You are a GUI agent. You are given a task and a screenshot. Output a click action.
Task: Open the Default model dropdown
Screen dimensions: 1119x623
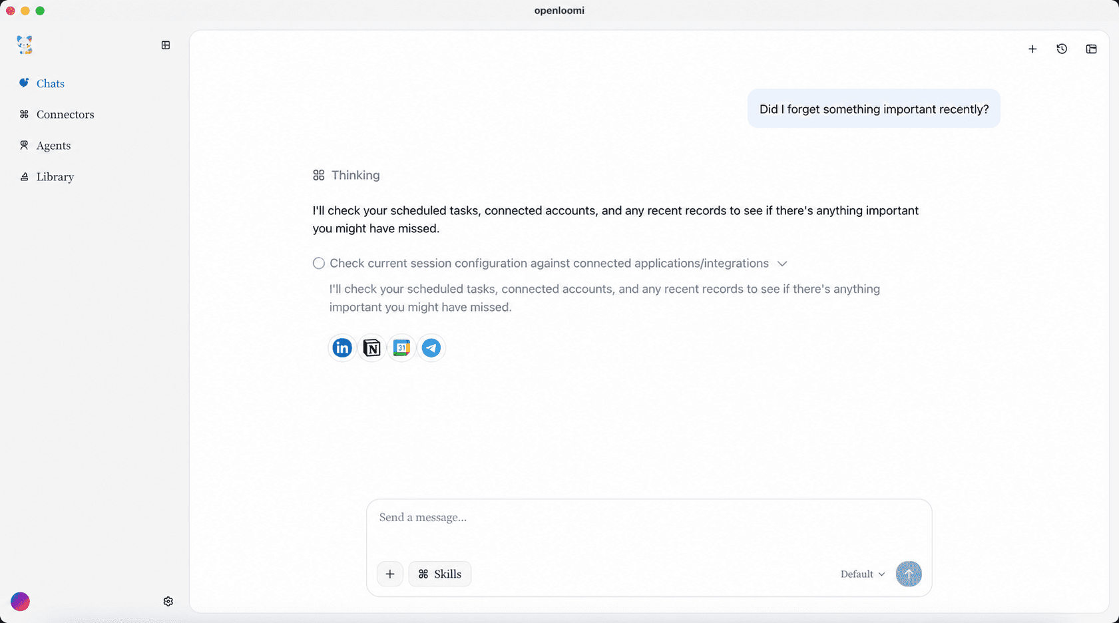863,574
